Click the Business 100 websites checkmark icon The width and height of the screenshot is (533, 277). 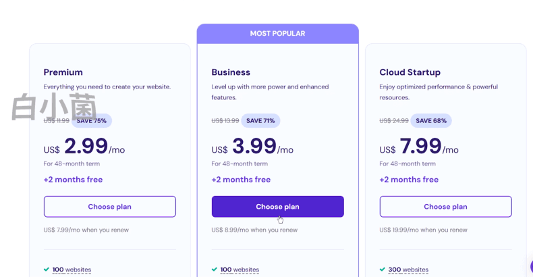[x=214, y=270]
